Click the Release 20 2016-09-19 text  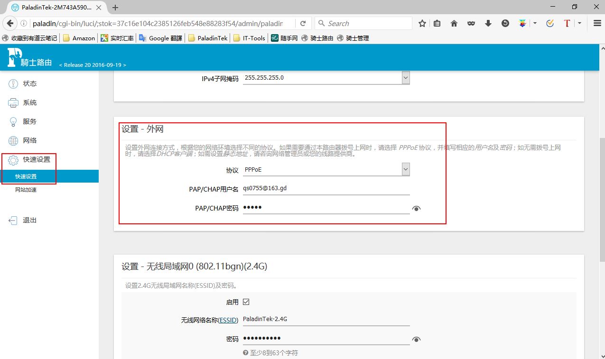tap(93, 65)
